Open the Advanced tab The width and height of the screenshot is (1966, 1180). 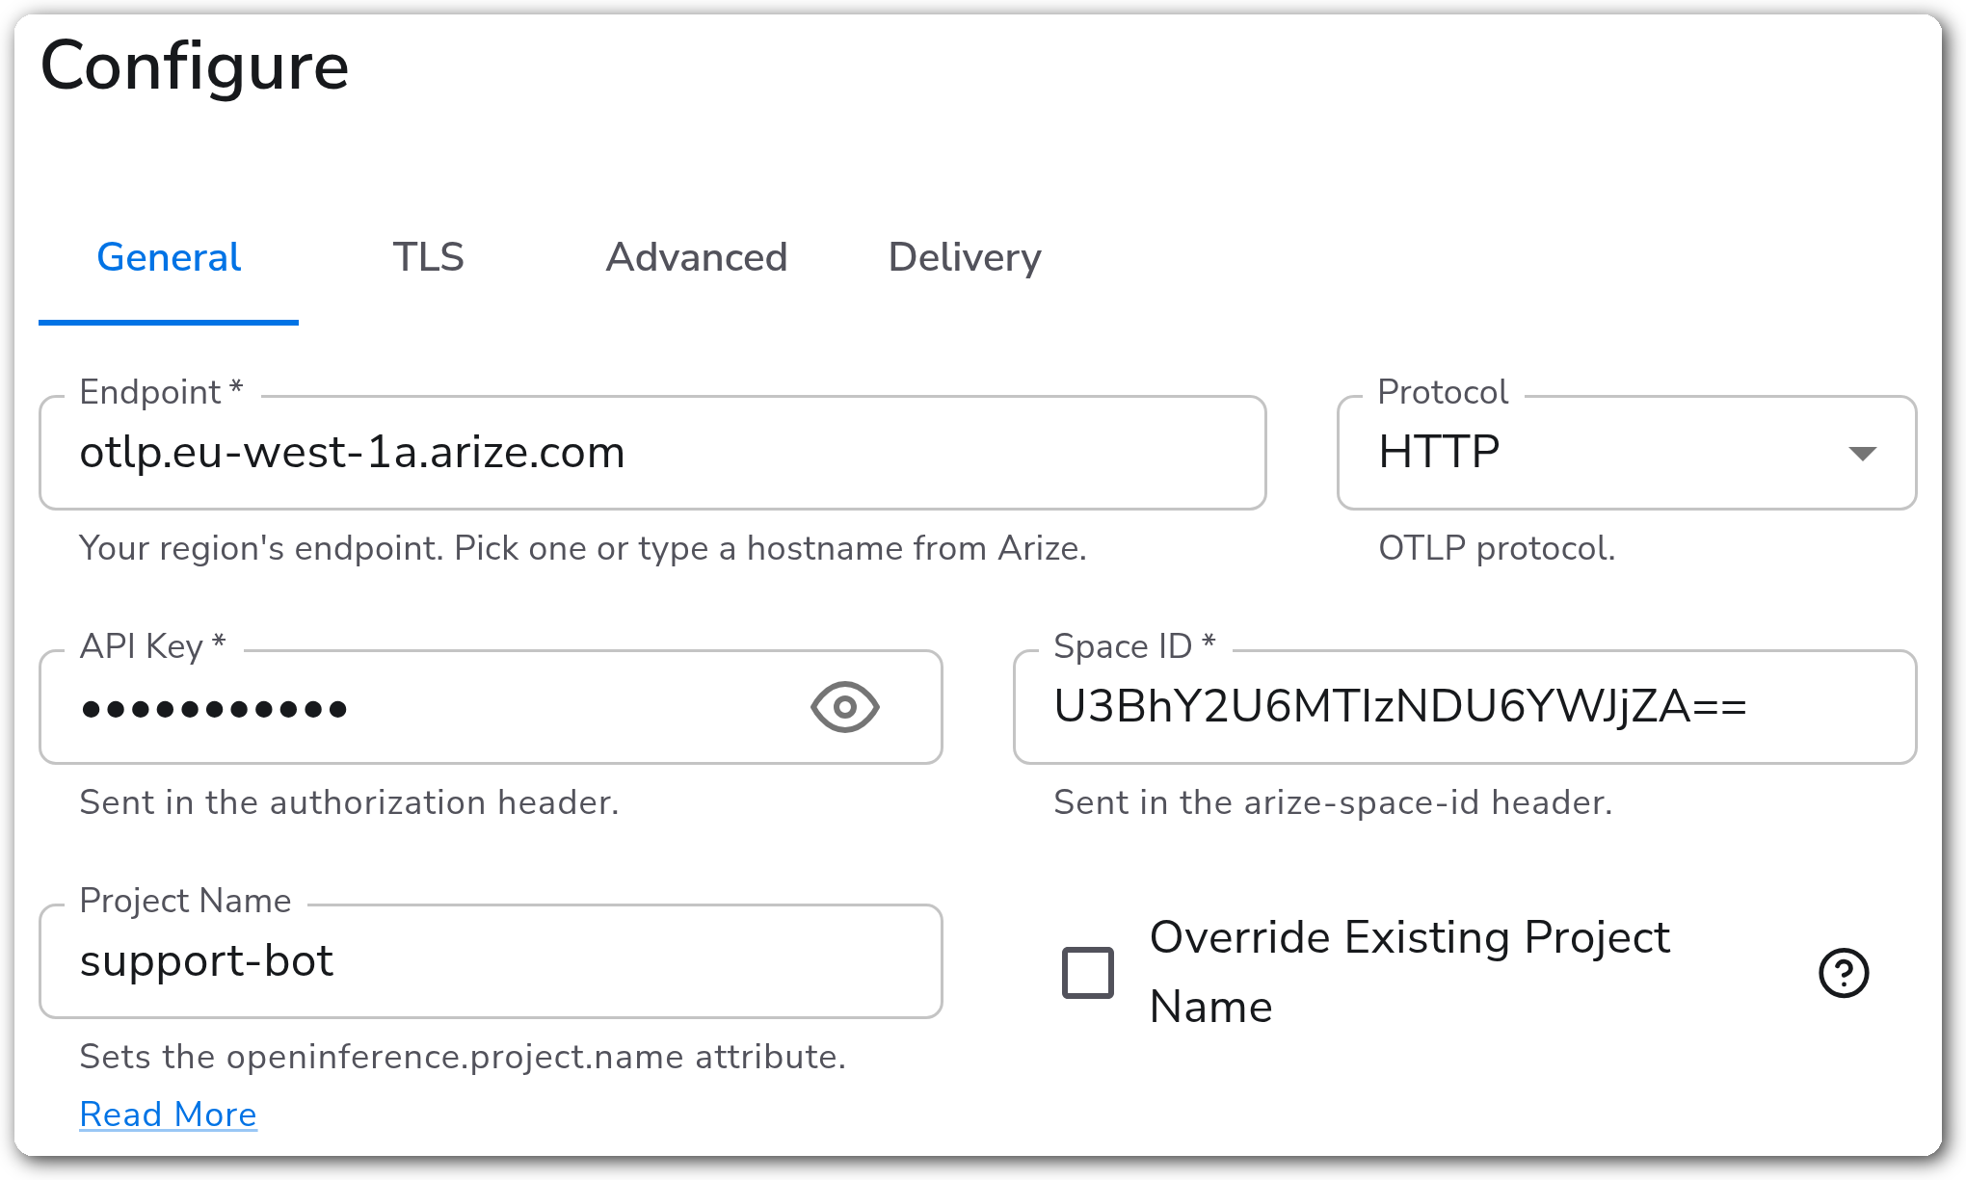pos(696,257)
